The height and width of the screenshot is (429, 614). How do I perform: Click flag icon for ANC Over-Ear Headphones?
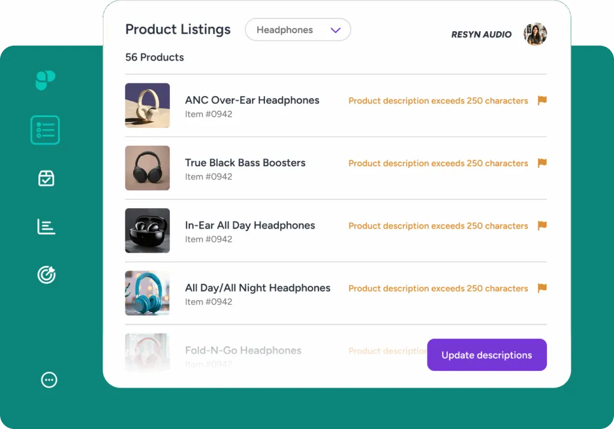[542, 101]
